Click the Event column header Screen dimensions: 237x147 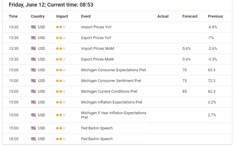pyautogui.click(x=86, y=16)
